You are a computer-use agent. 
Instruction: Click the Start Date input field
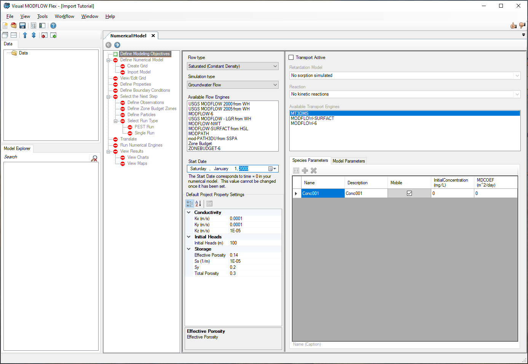coord(221,168)
